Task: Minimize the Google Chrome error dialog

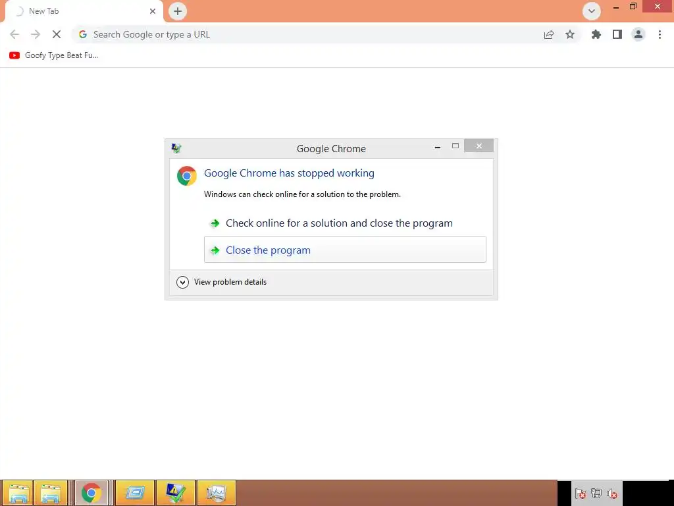Action: pos(438,147)
